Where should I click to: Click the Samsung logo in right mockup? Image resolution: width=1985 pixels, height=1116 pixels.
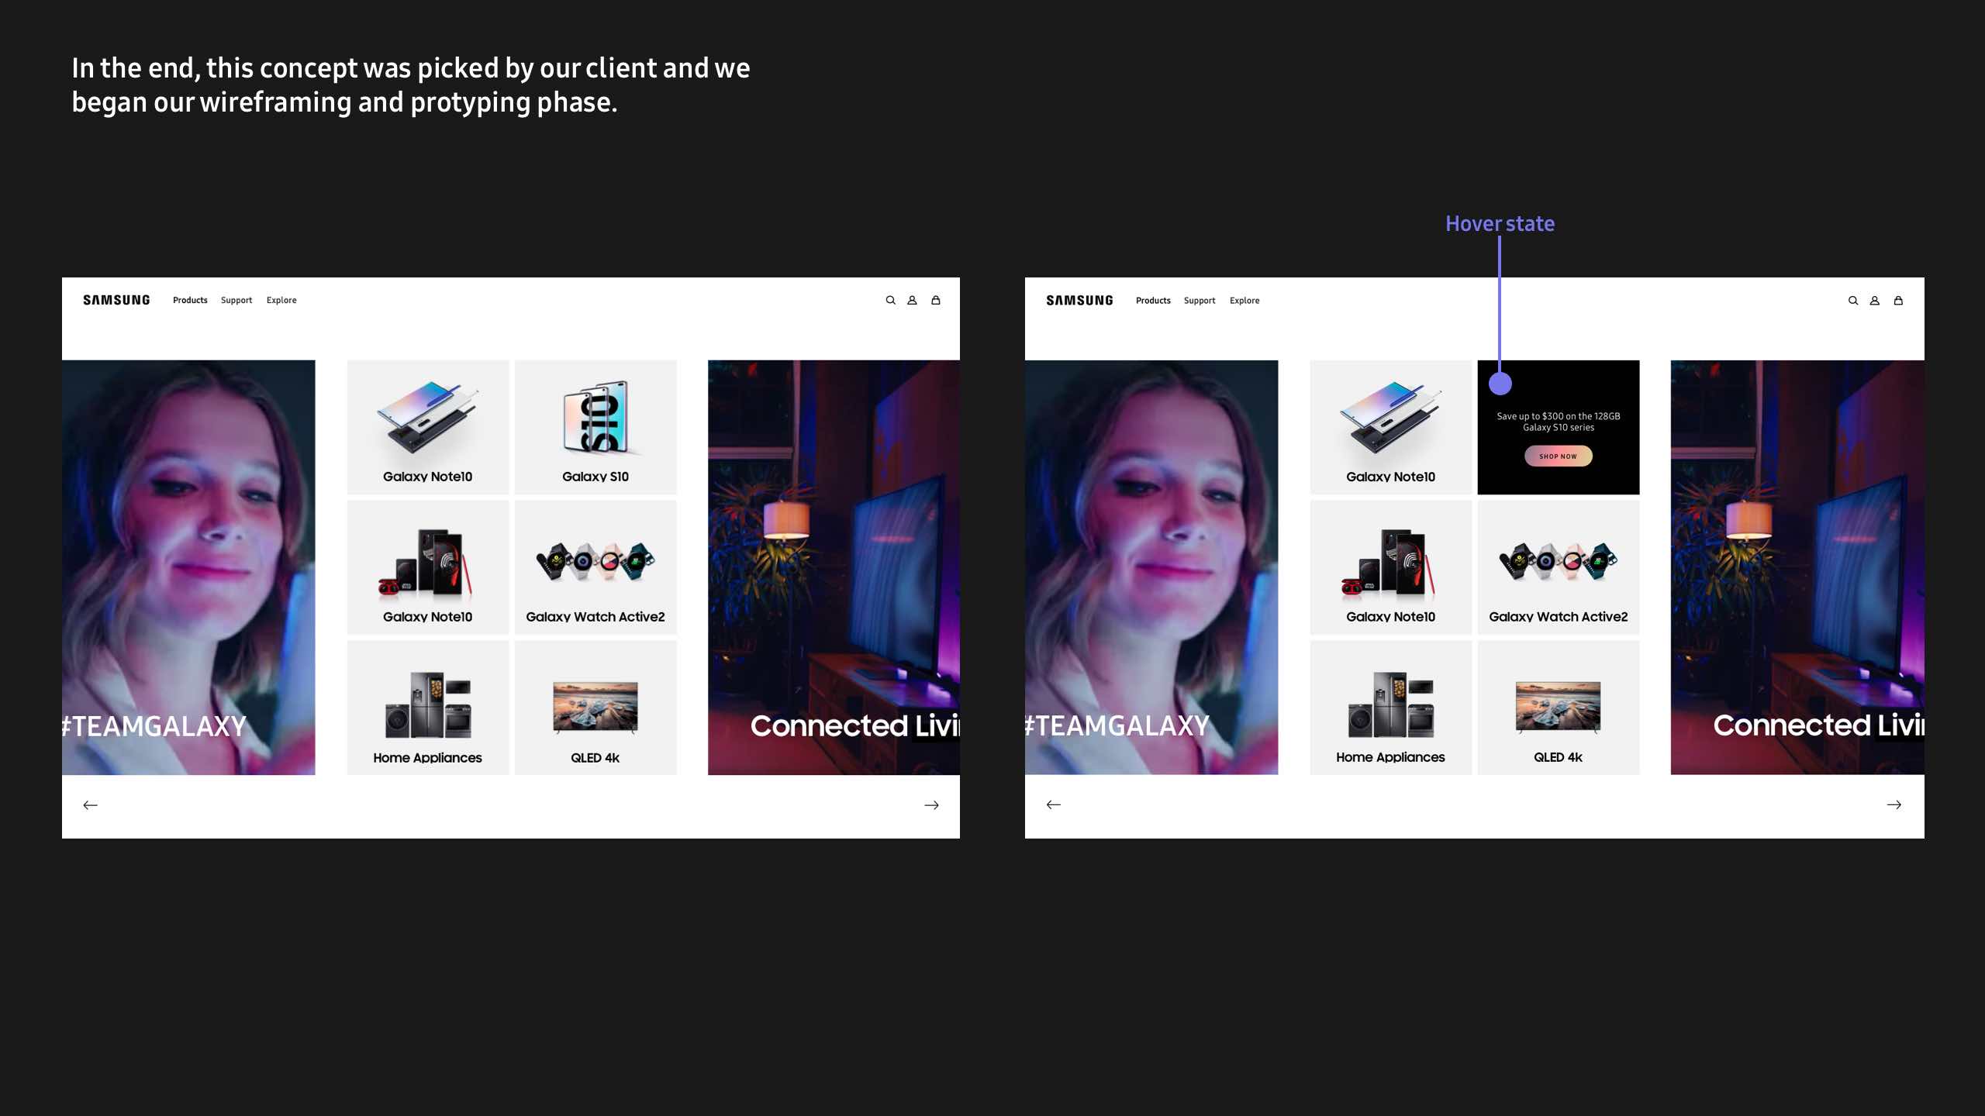point(1079,301)
